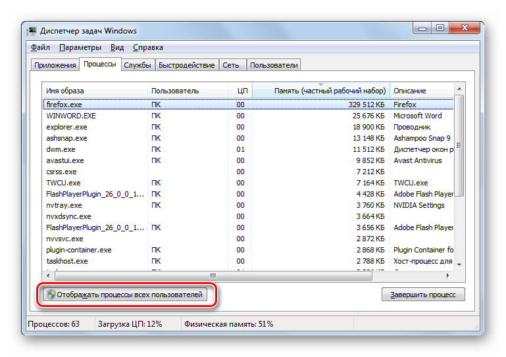Click the Завершить процесс button
The width and height of the screenshot is (506, 357).
tap(423, 295)
